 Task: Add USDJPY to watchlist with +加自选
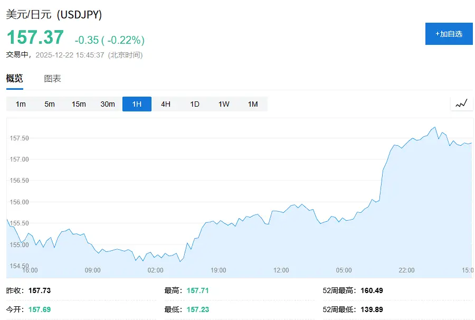(449, 34)
